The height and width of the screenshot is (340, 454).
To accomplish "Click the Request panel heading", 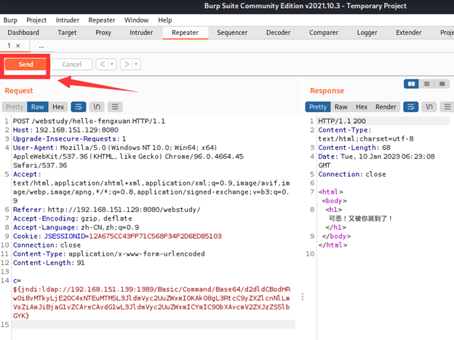I will tap(19, 91).
